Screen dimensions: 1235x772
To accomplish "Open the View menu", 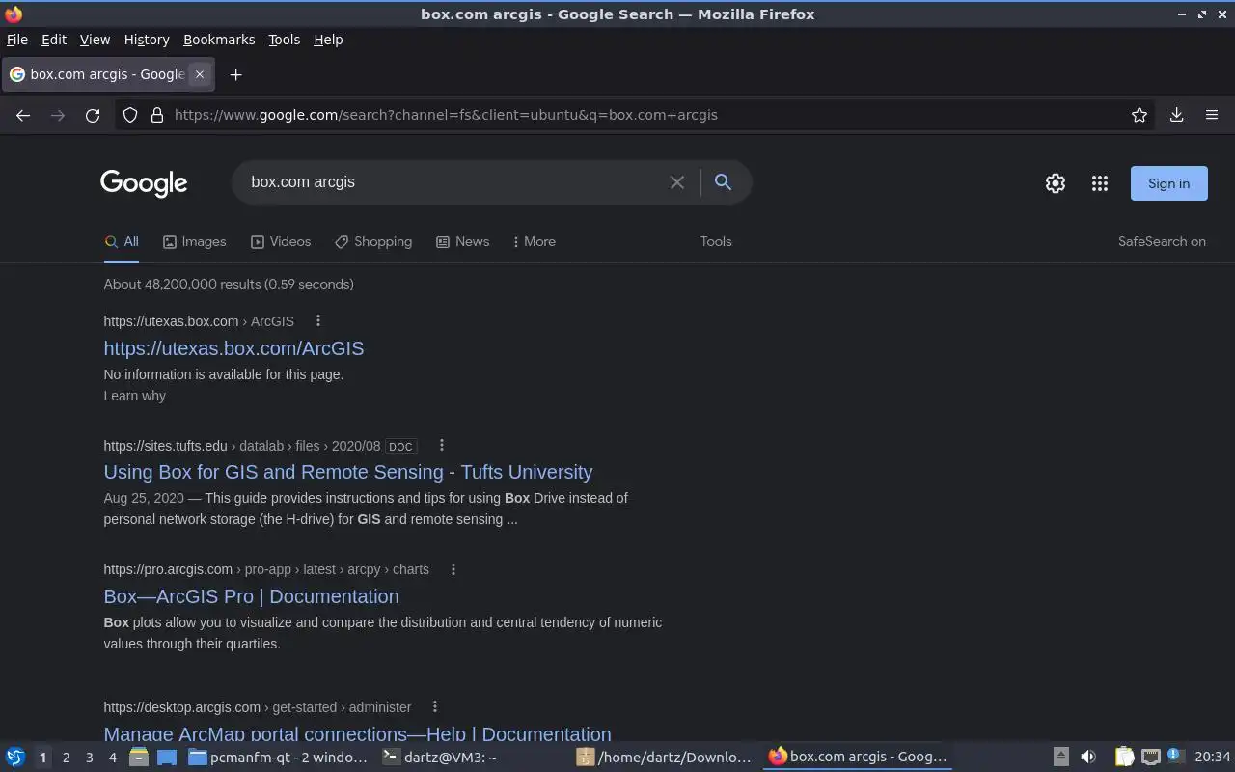I will click(95, 40).
